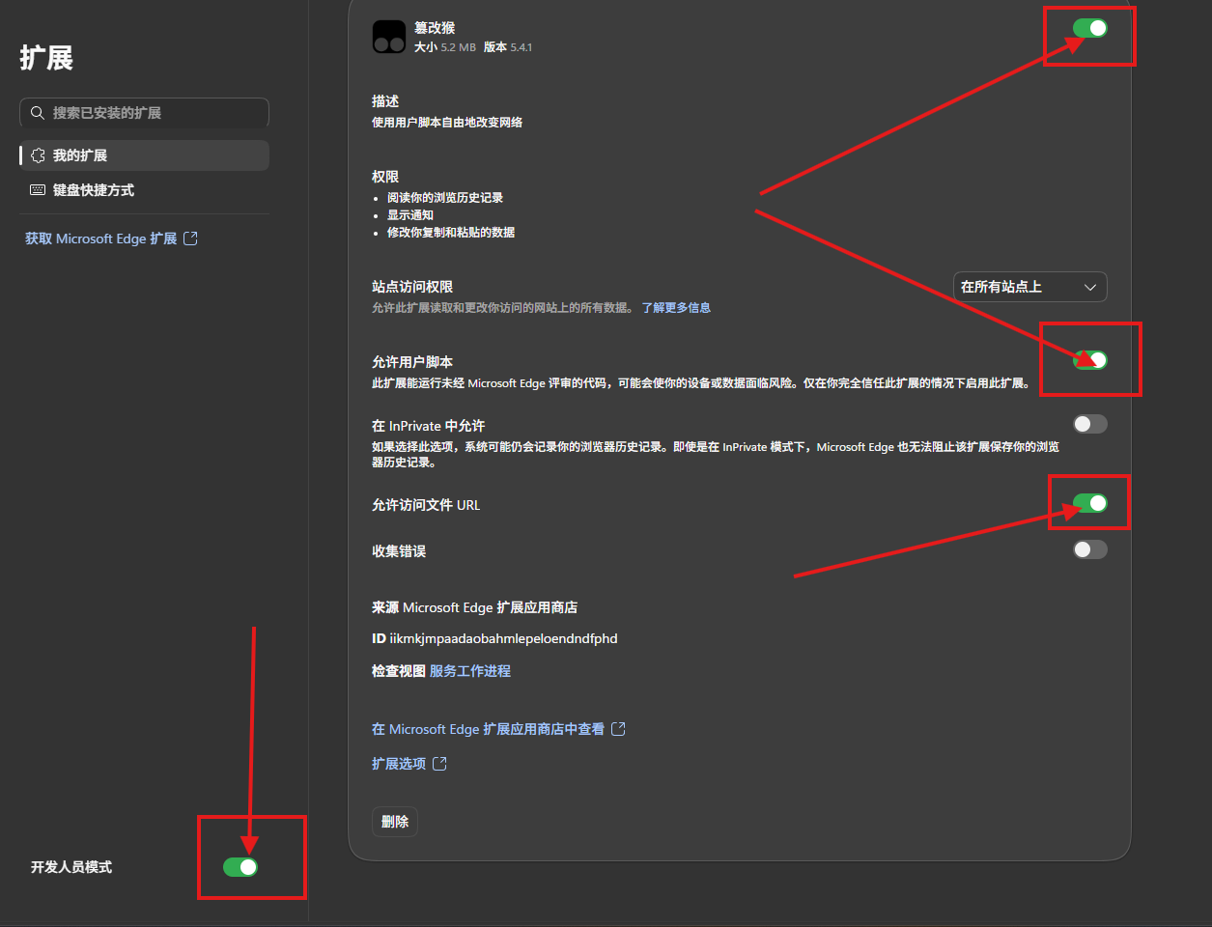
Task: Click external-link icon after 获取 Microsoft Edge 扩展
Action: click(x=190, y=239)
